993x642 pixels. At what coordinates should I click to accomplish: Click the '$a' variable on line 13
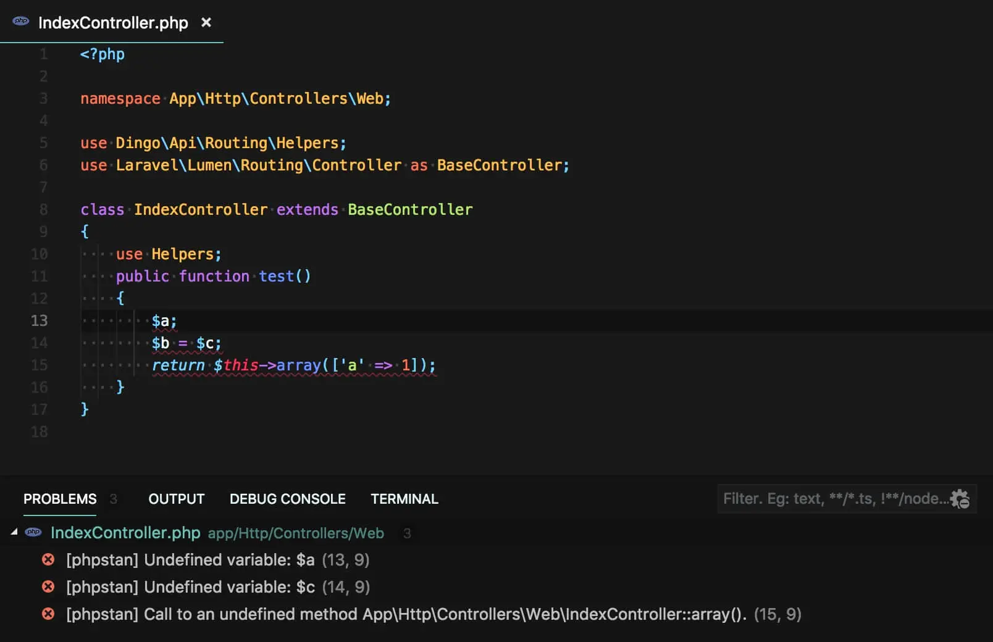[161, 321]
